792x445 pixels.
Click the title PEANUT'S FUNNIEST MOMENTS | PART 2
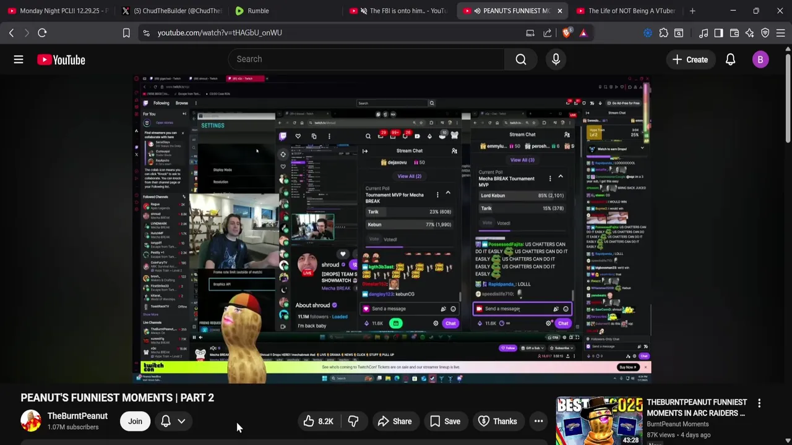click(118, 397)
